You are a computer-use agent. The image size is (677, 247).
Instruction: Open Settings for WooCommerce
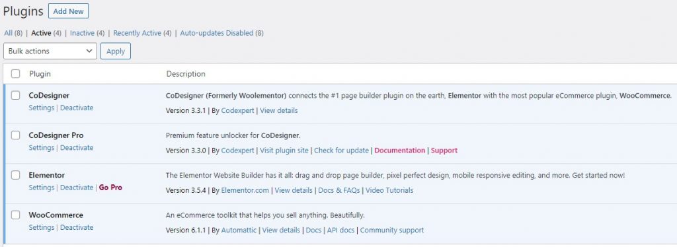(42, 227)
